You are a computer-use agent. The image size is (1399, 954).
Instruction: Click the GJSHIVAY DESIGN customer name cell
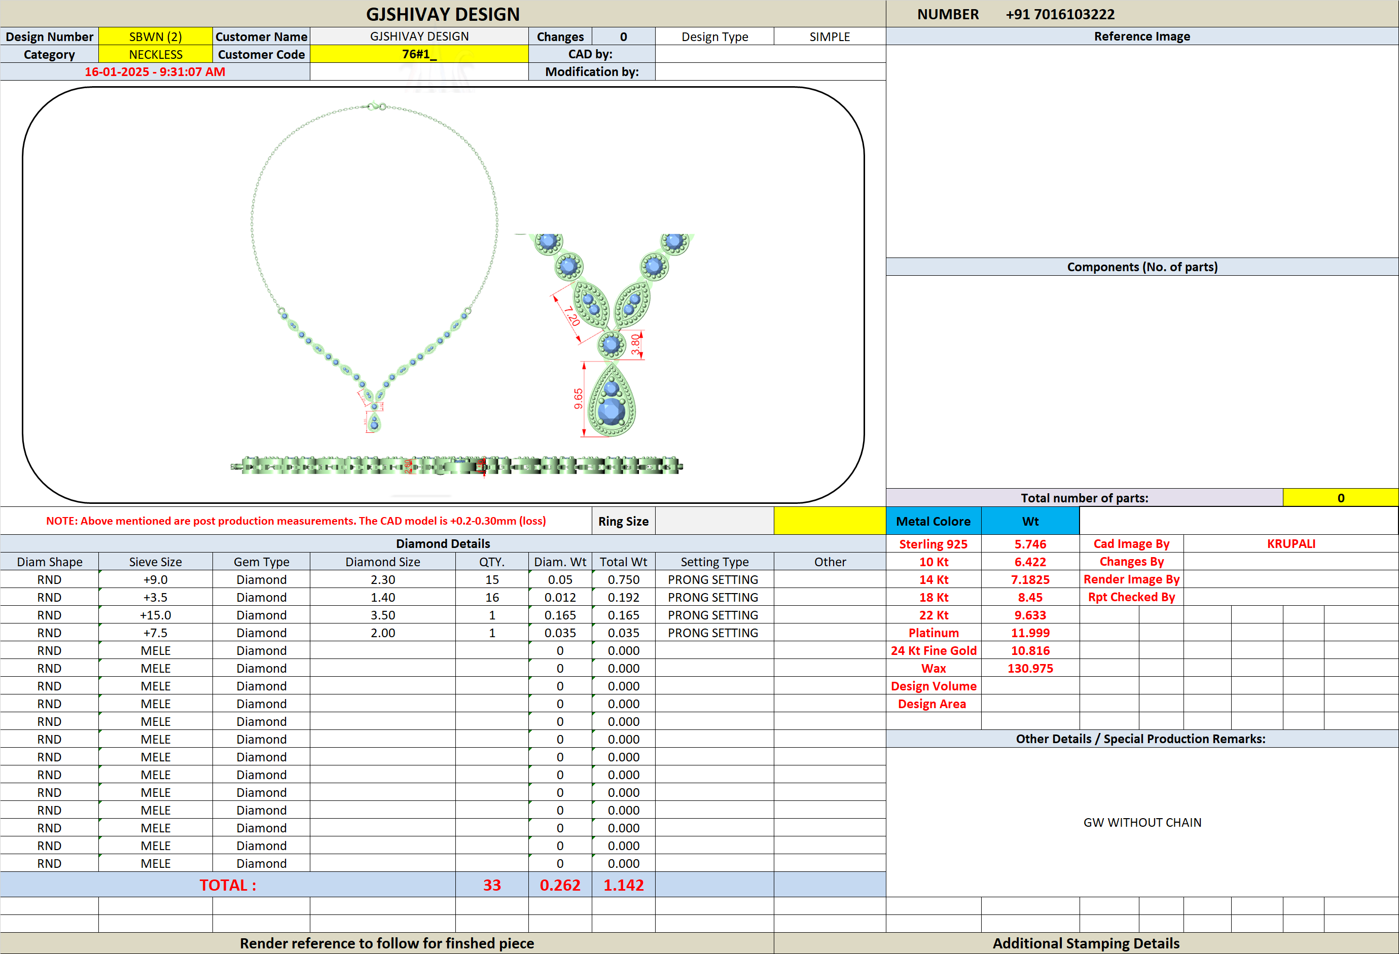coord(419,36)
